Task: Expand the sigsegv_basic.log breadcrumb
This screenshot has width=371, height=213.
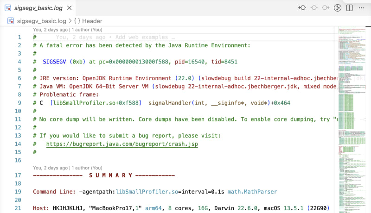Action: 41,21
